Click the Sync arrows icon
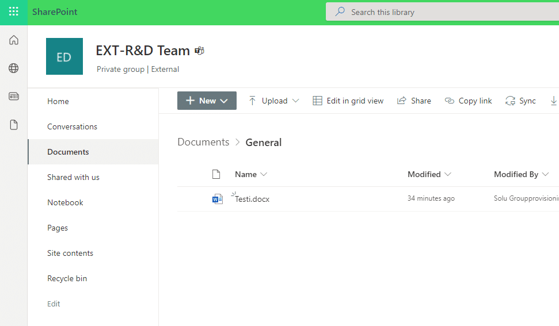 tap(510, 101)
